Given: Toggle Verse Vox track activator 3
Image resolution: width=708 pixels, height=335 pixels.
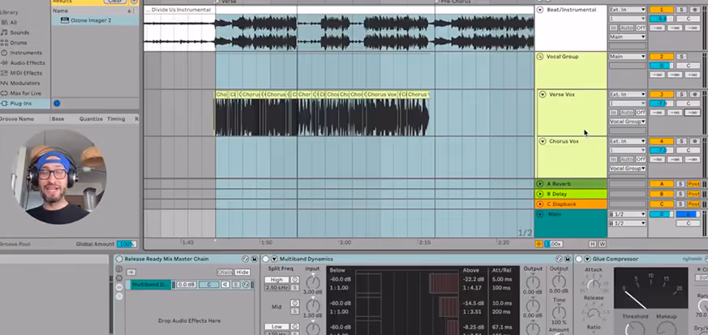Looking at the screenshot, I should click(x=662, y=94).
